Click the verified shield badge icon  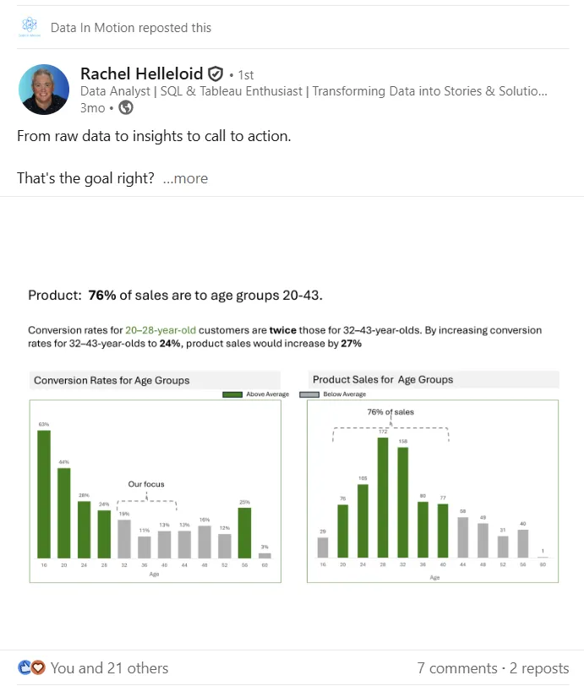point(216,74)
